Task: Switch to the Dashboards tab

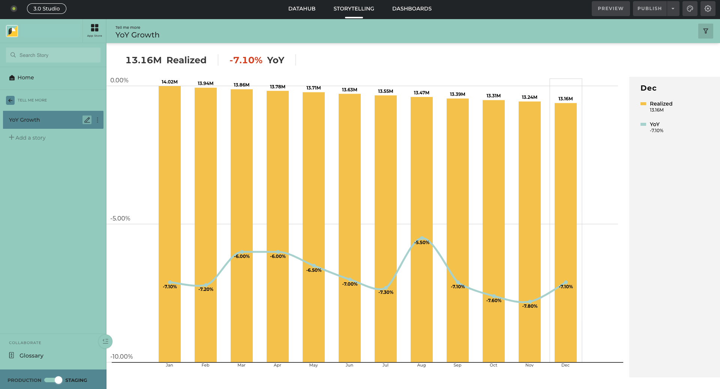Action: coord(412,9)
